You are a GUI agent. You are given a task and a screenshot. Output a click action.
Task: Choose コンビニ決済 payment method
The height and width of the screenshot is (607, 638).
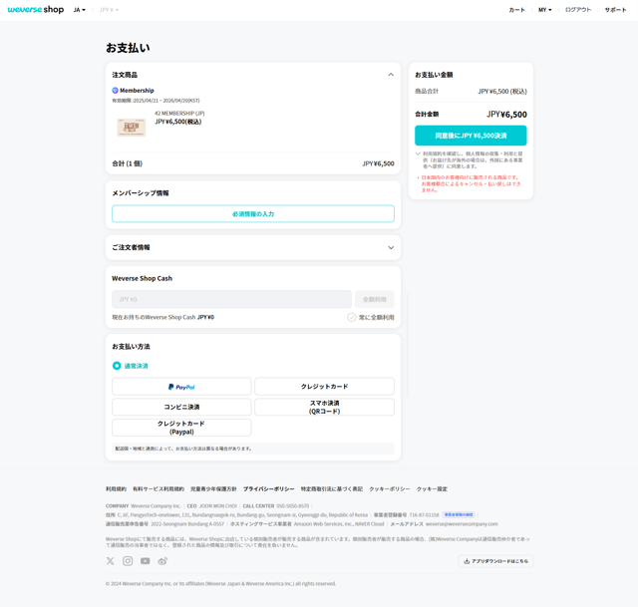coord(181,407)
